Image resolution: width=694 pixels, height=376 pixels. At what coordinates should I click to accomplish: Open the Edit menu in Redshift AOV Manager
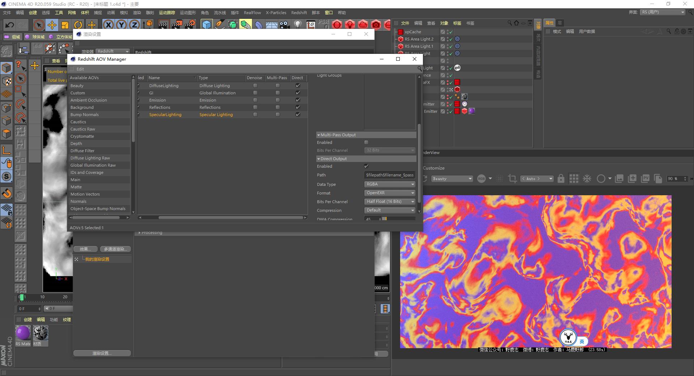tap(80, 69)
